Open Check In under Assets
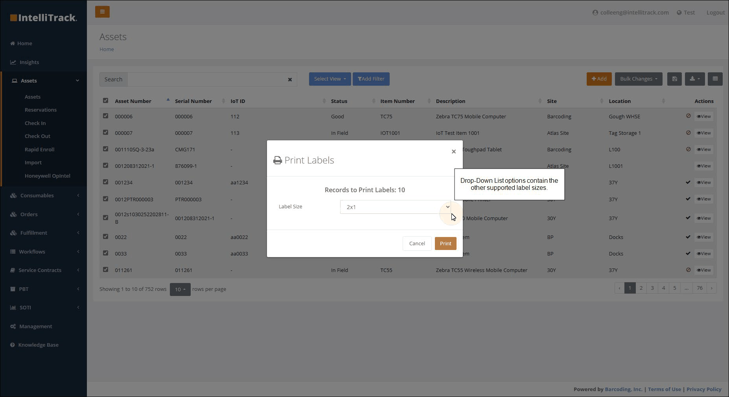 pyautogui.click(x=35, y=123)
